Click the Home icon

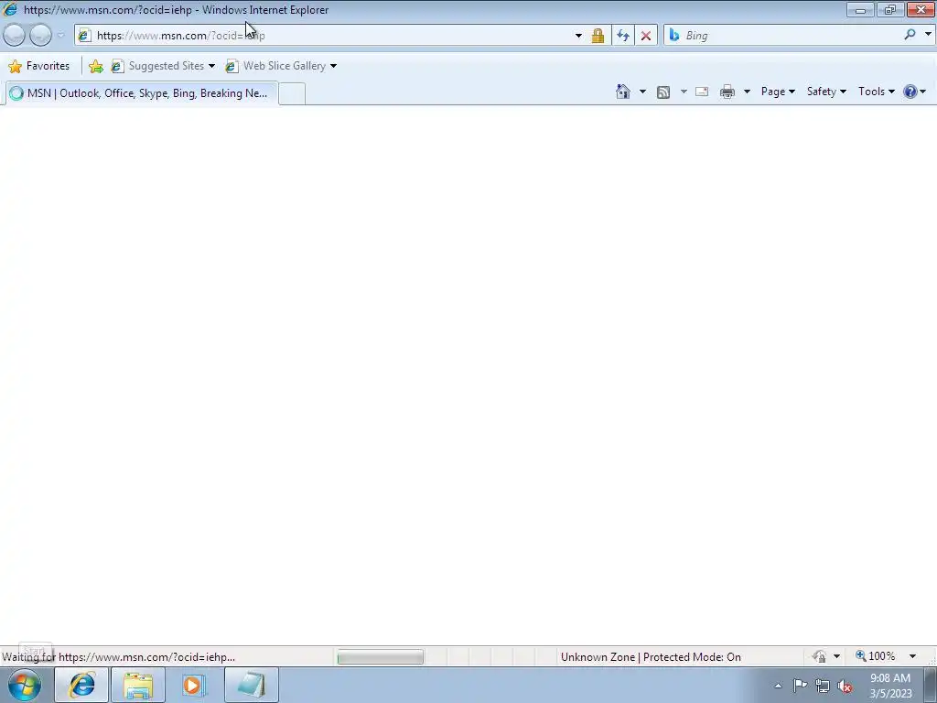click(622, 92)
